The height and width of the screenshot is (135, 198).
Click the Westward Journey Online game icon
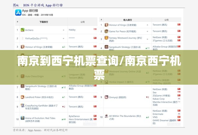coord(106,71)
